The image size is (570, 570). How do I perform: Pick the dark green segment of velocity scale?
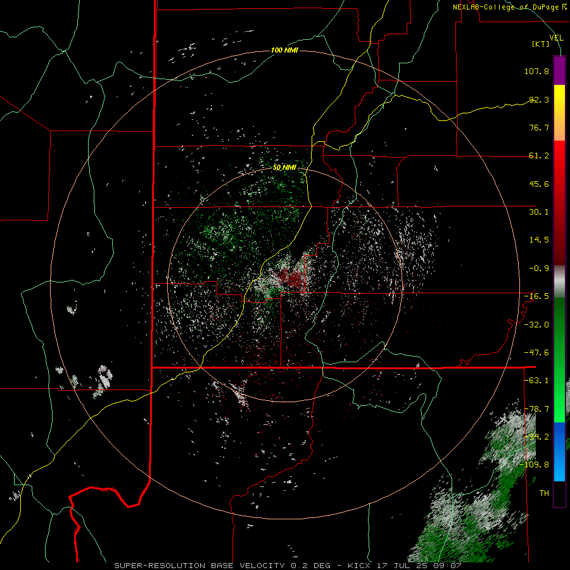[x=559, y=329]
